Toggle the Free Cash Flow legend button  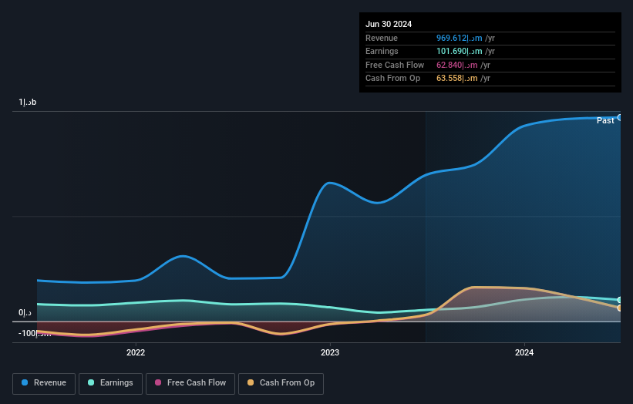[x=190, y=383]
